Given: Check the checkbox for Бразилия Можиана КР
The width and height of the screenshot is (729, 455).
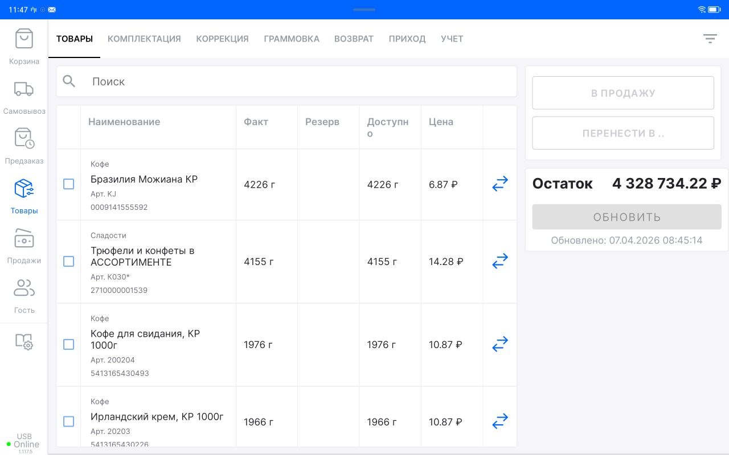Looking at the screenshot, I should [x=69, y=184].
